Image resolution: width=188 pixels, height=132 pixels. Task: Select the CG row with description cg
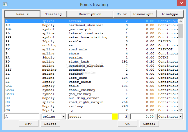[x=92, y=110]
